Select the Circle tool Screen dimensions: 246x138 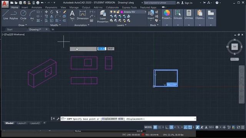coord(23,15)
